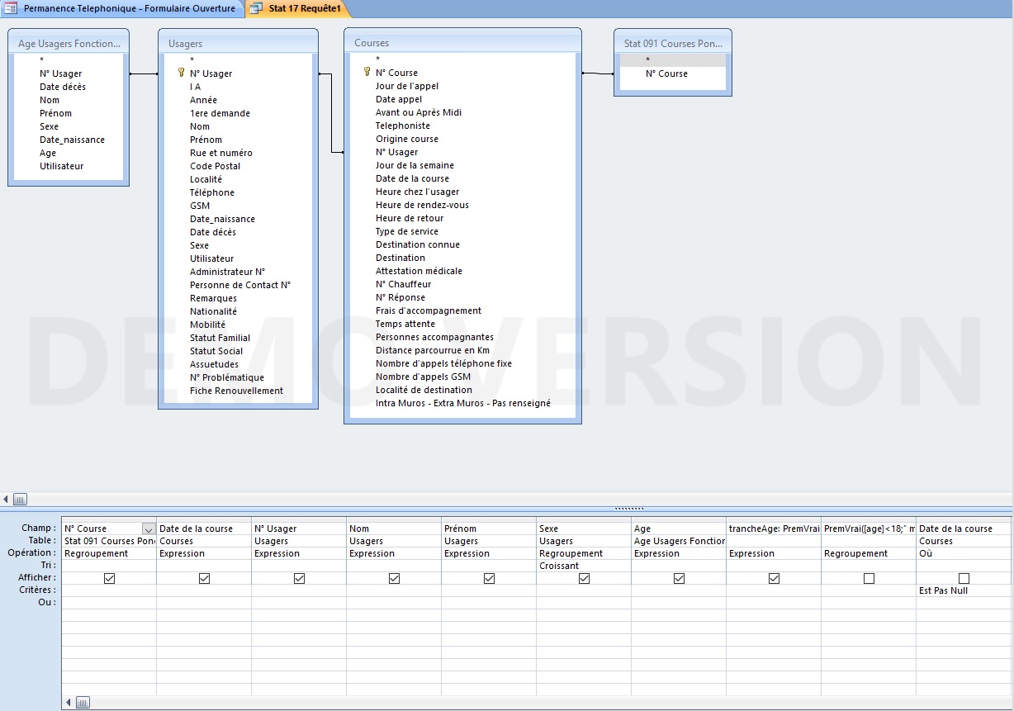Viewport: 1014px width, 711px height.
Task: Click the query icon on Stat 17 Requête1 tab
Action: (256, 8)
